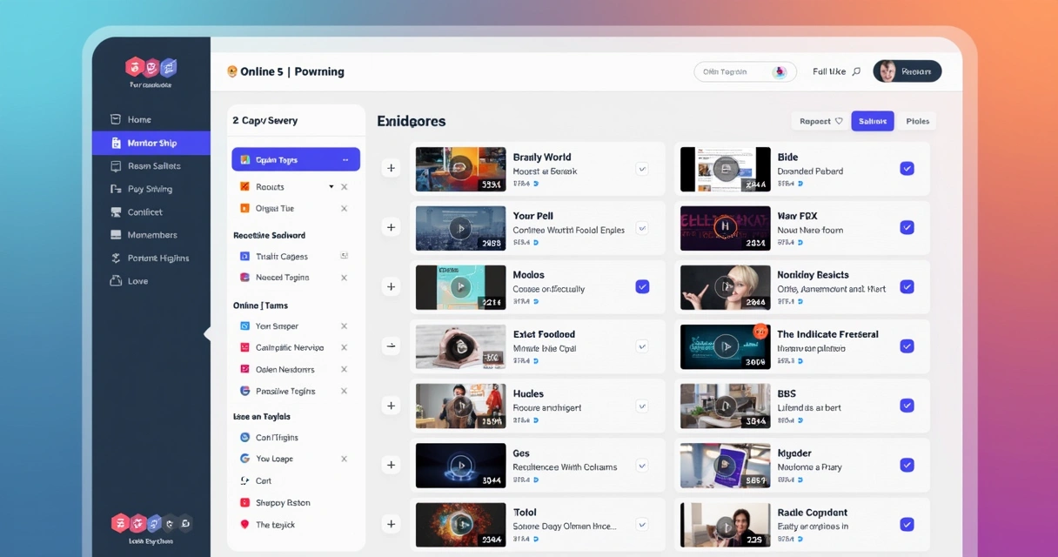
Task: Toggle the checkbox for Modos
Action: click(x=642, y=285)
